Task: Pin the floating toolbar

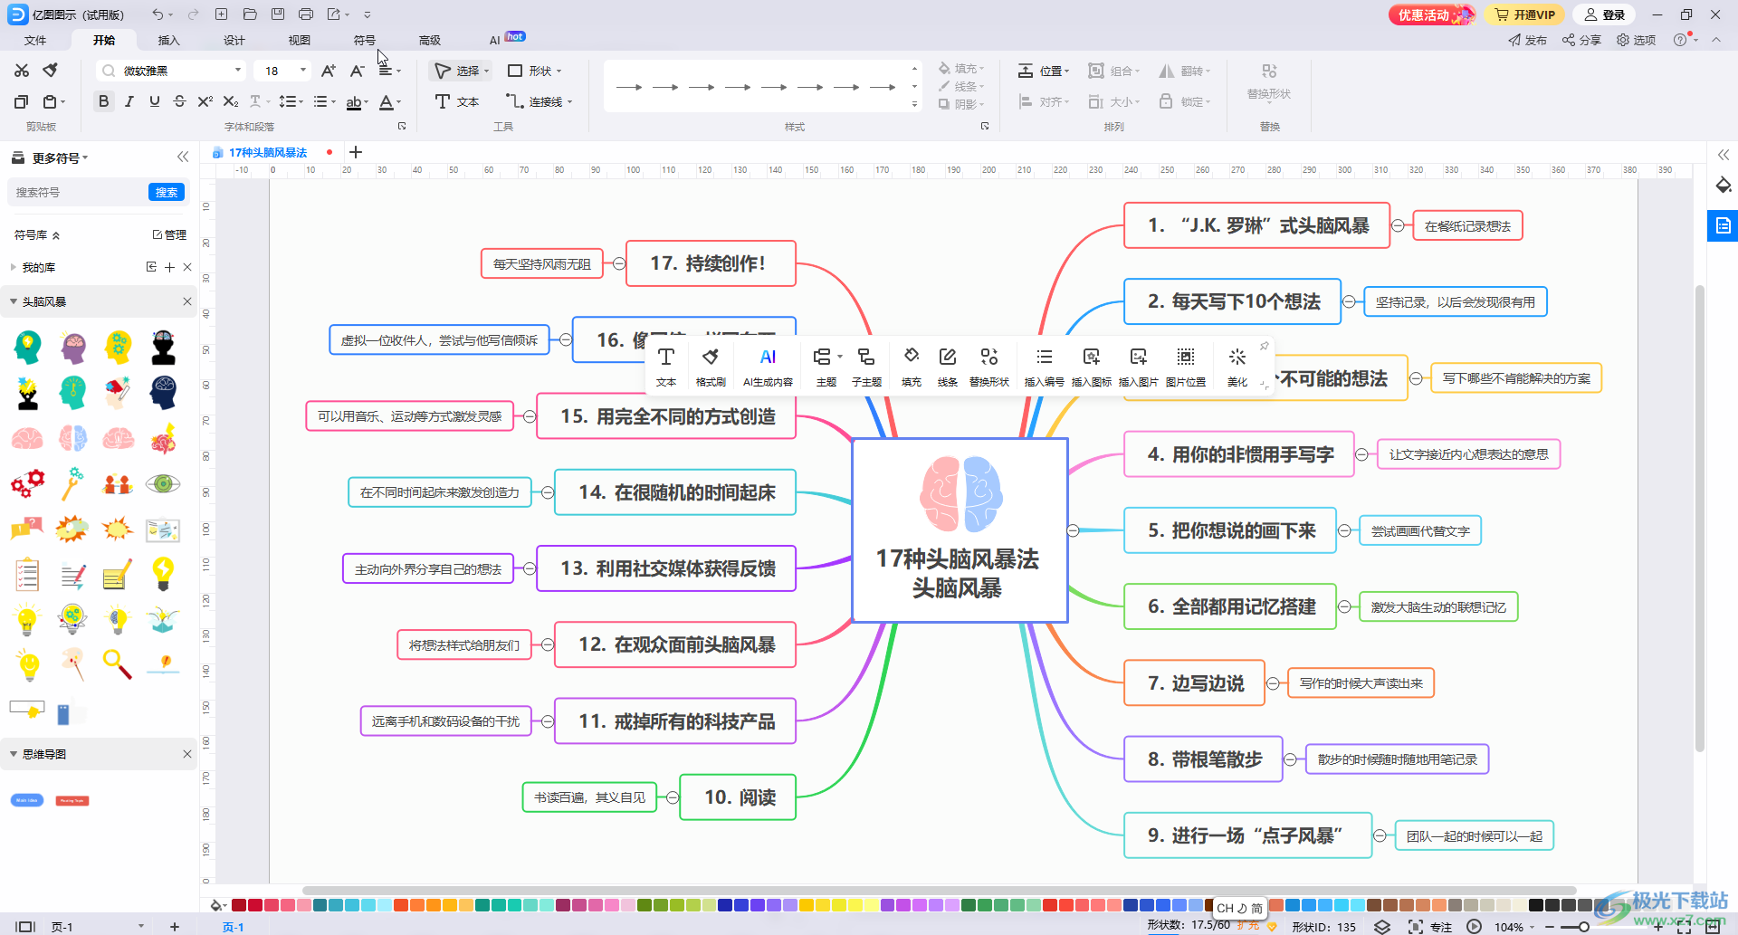Action: (1264, 346)
